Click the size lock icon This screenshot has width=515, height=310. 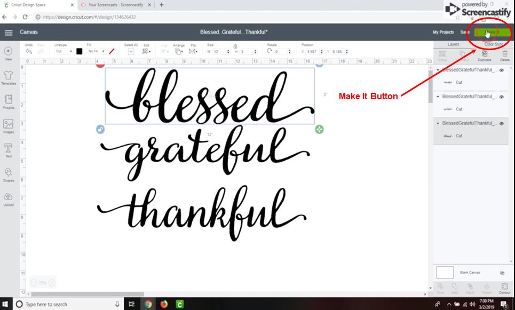point(235,46)
